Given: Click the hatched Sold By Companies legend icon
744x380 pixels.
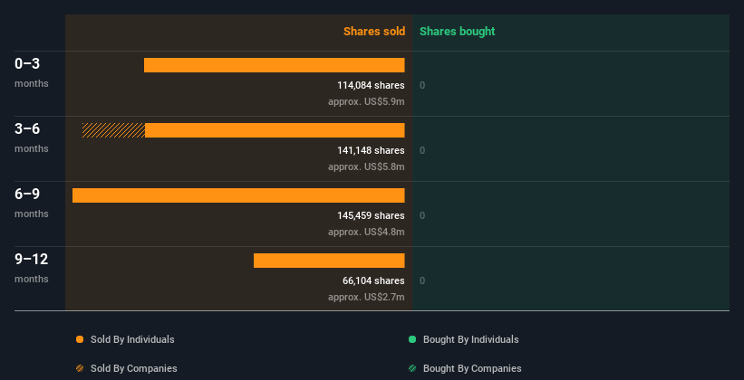Looking at the screenshot, I should click(80, 368).
